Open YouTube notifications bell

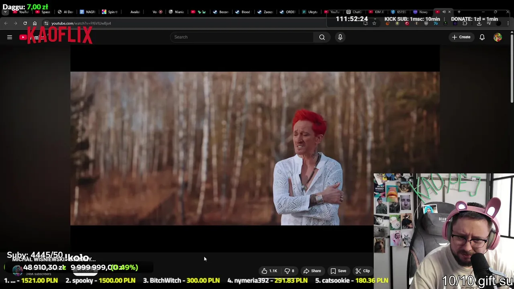pyautogui.click(x=482, y=37)
